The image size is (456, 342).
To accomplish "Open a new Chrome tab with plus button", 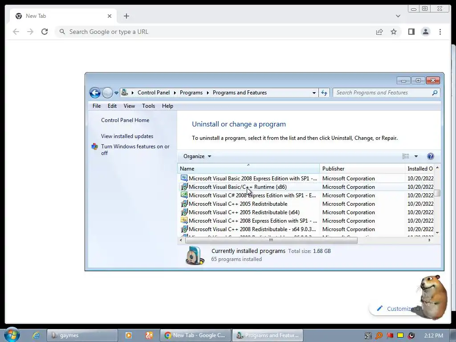I will click(126, 16).
